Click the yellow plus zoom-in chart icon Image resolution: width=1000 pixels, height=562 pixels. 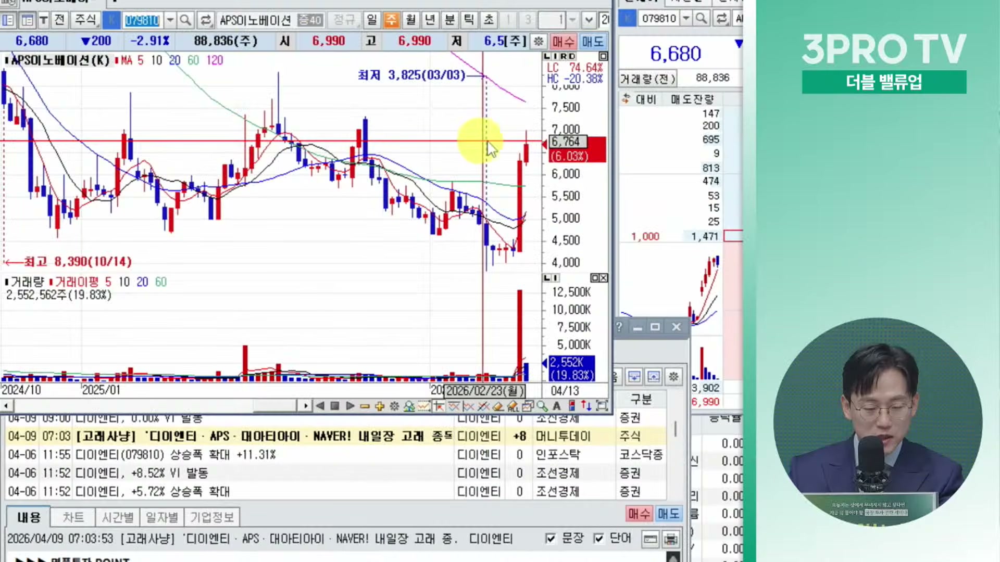point(380,406)
